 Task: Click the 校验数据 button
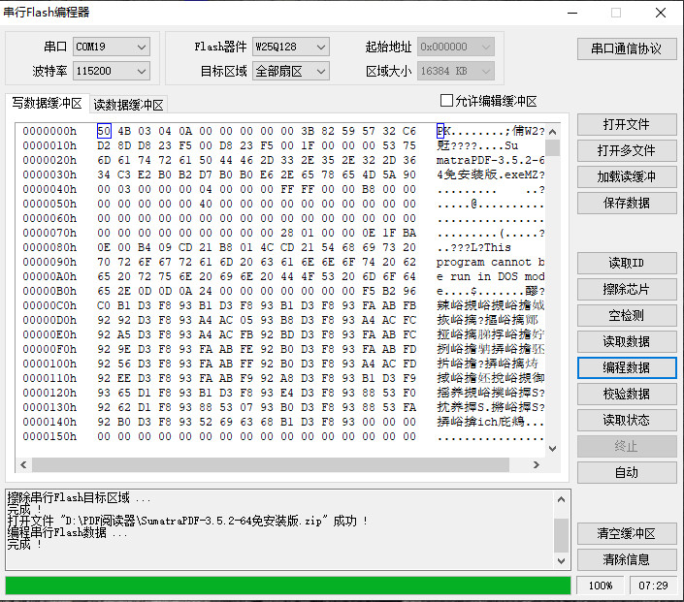point(627,395)
